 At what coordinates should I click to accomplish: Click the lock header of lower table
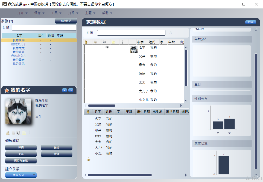(88, 112)
